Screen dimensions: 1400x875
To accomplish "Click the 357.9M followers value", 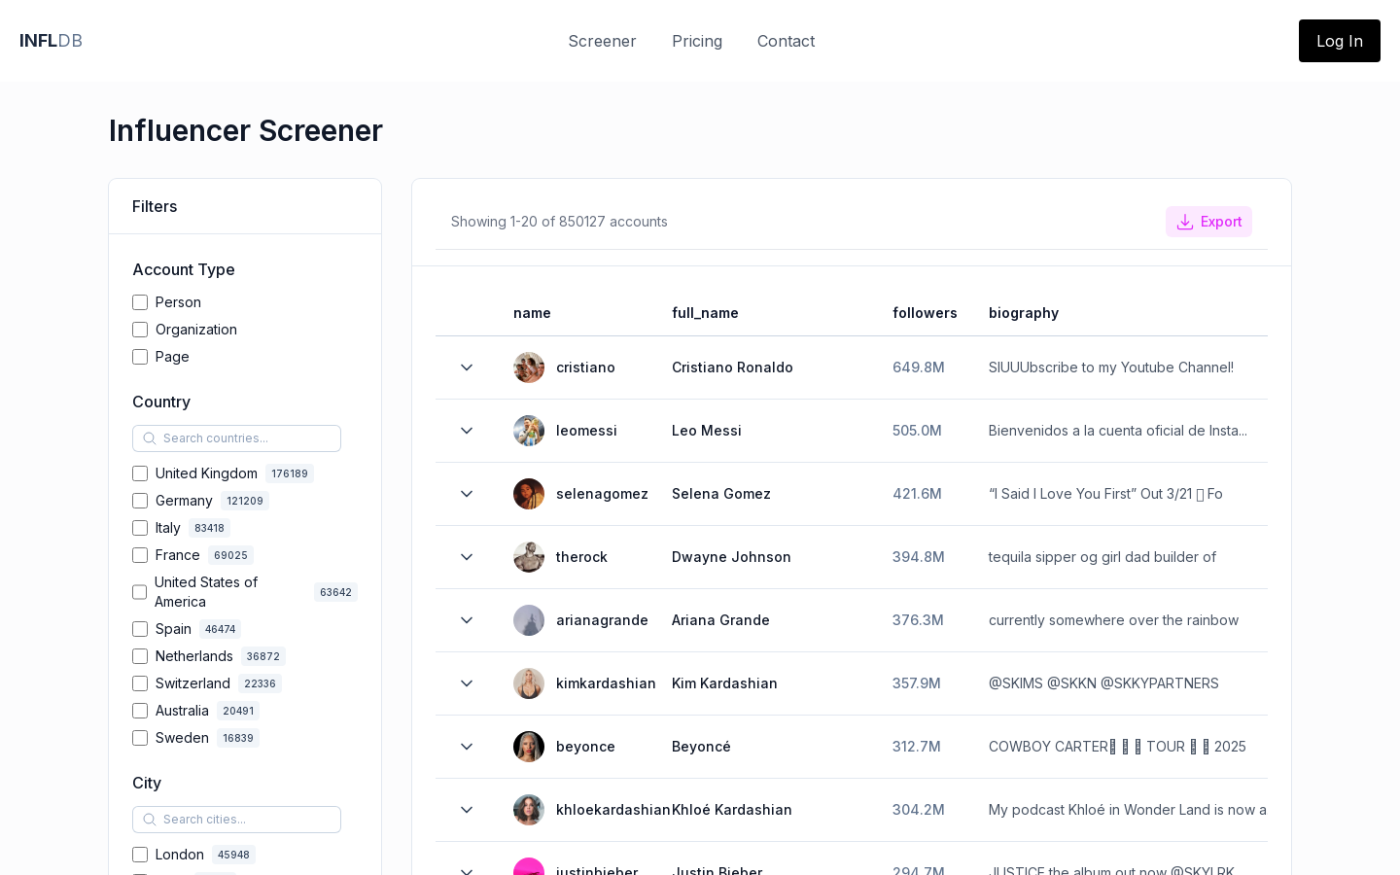I will (917, 683).
